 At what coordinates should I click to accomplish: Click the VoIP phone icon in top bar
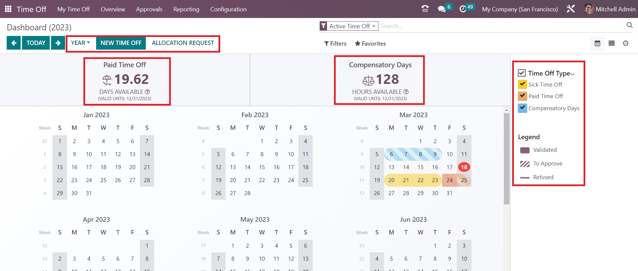click(425, 9)
